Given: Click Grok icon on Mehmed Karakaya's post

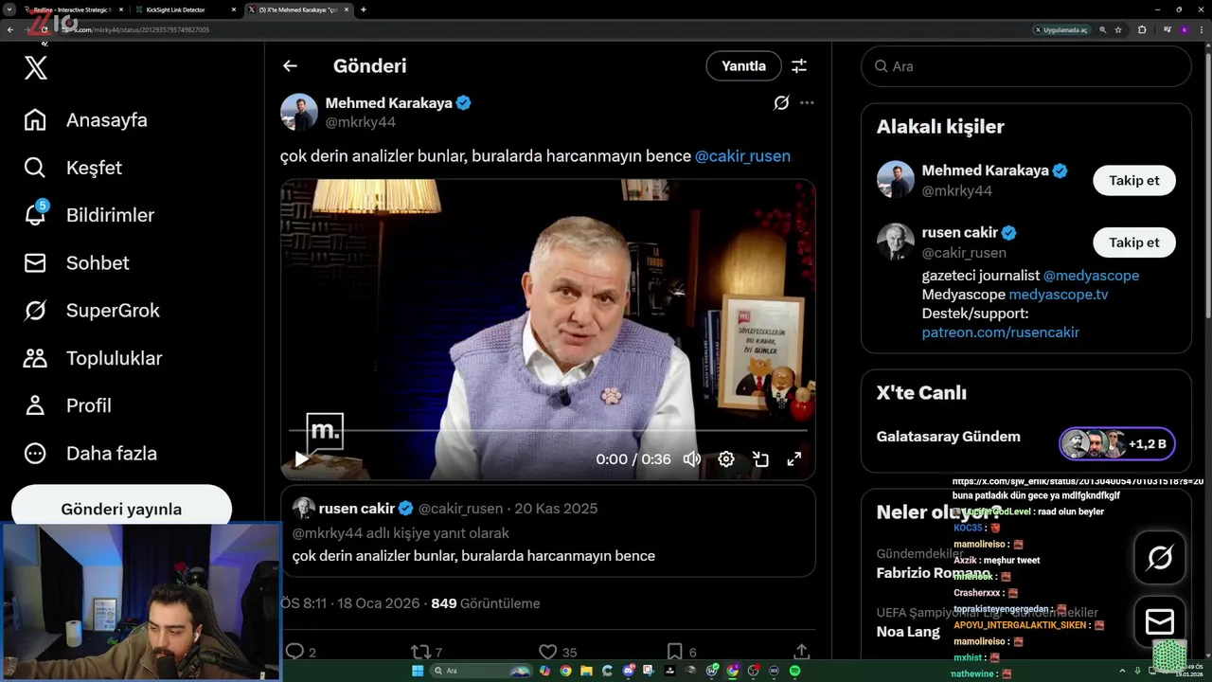Looking at the screenshot, I should (781, 102).
